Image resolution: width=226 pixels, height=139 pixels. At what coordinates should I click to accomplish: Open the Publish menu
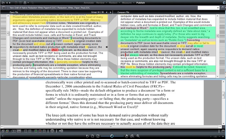(140, 3)
